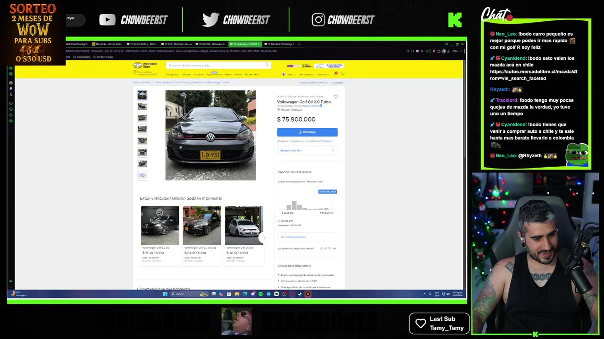Click the Compartir link
This screenshot has height=339, width=604.
337,82
